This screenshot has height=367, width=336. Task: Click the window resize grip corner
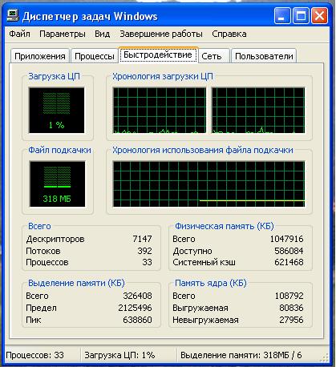click(325, 357)
